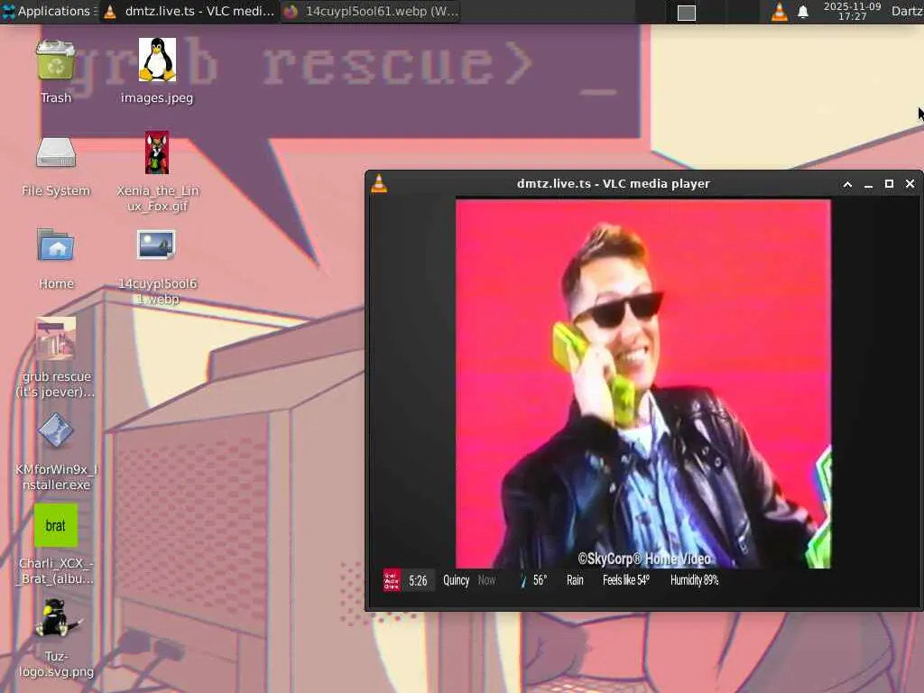The height and width of the screenshot is (693, 924).
Task: Click the Feels like 54° text
Action: (626, 580)
